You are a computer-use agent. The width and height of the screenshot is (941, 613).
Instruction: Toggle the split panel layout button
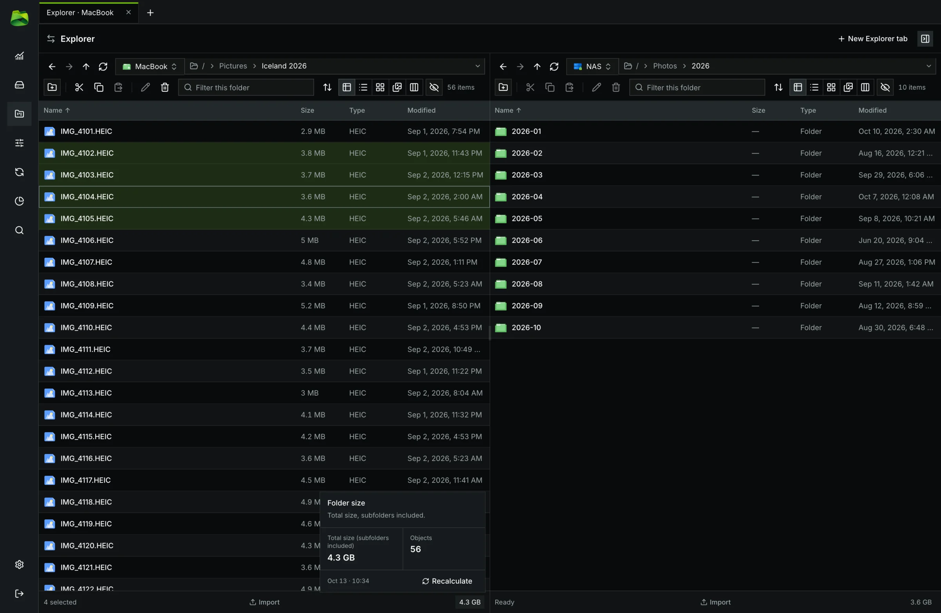click(925, 39)
